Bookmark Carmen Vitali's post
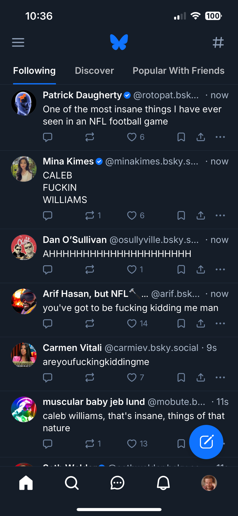Screen dimensions: 238x516 [181, 377]
